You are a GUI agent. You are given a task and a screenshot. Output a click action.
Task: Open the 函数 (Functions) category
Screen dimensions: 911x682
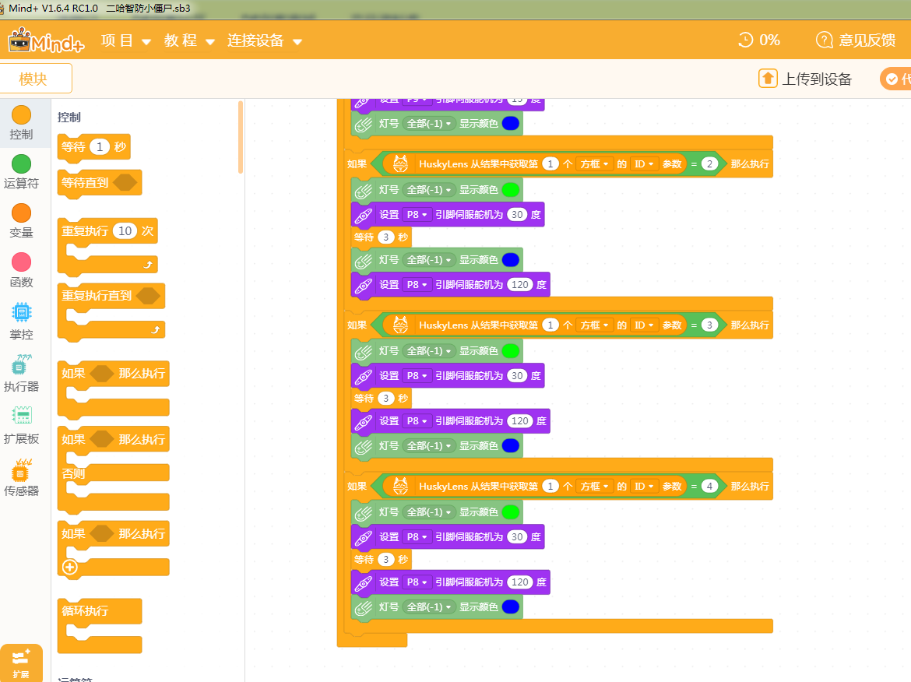click(22, 271)
